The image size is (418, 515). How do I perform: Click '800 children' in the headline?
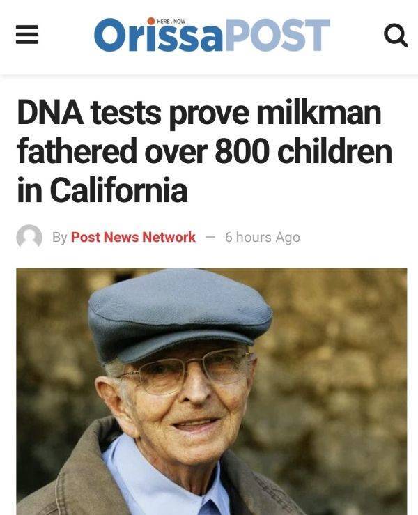pyautogui.click(x=304, y=151)
